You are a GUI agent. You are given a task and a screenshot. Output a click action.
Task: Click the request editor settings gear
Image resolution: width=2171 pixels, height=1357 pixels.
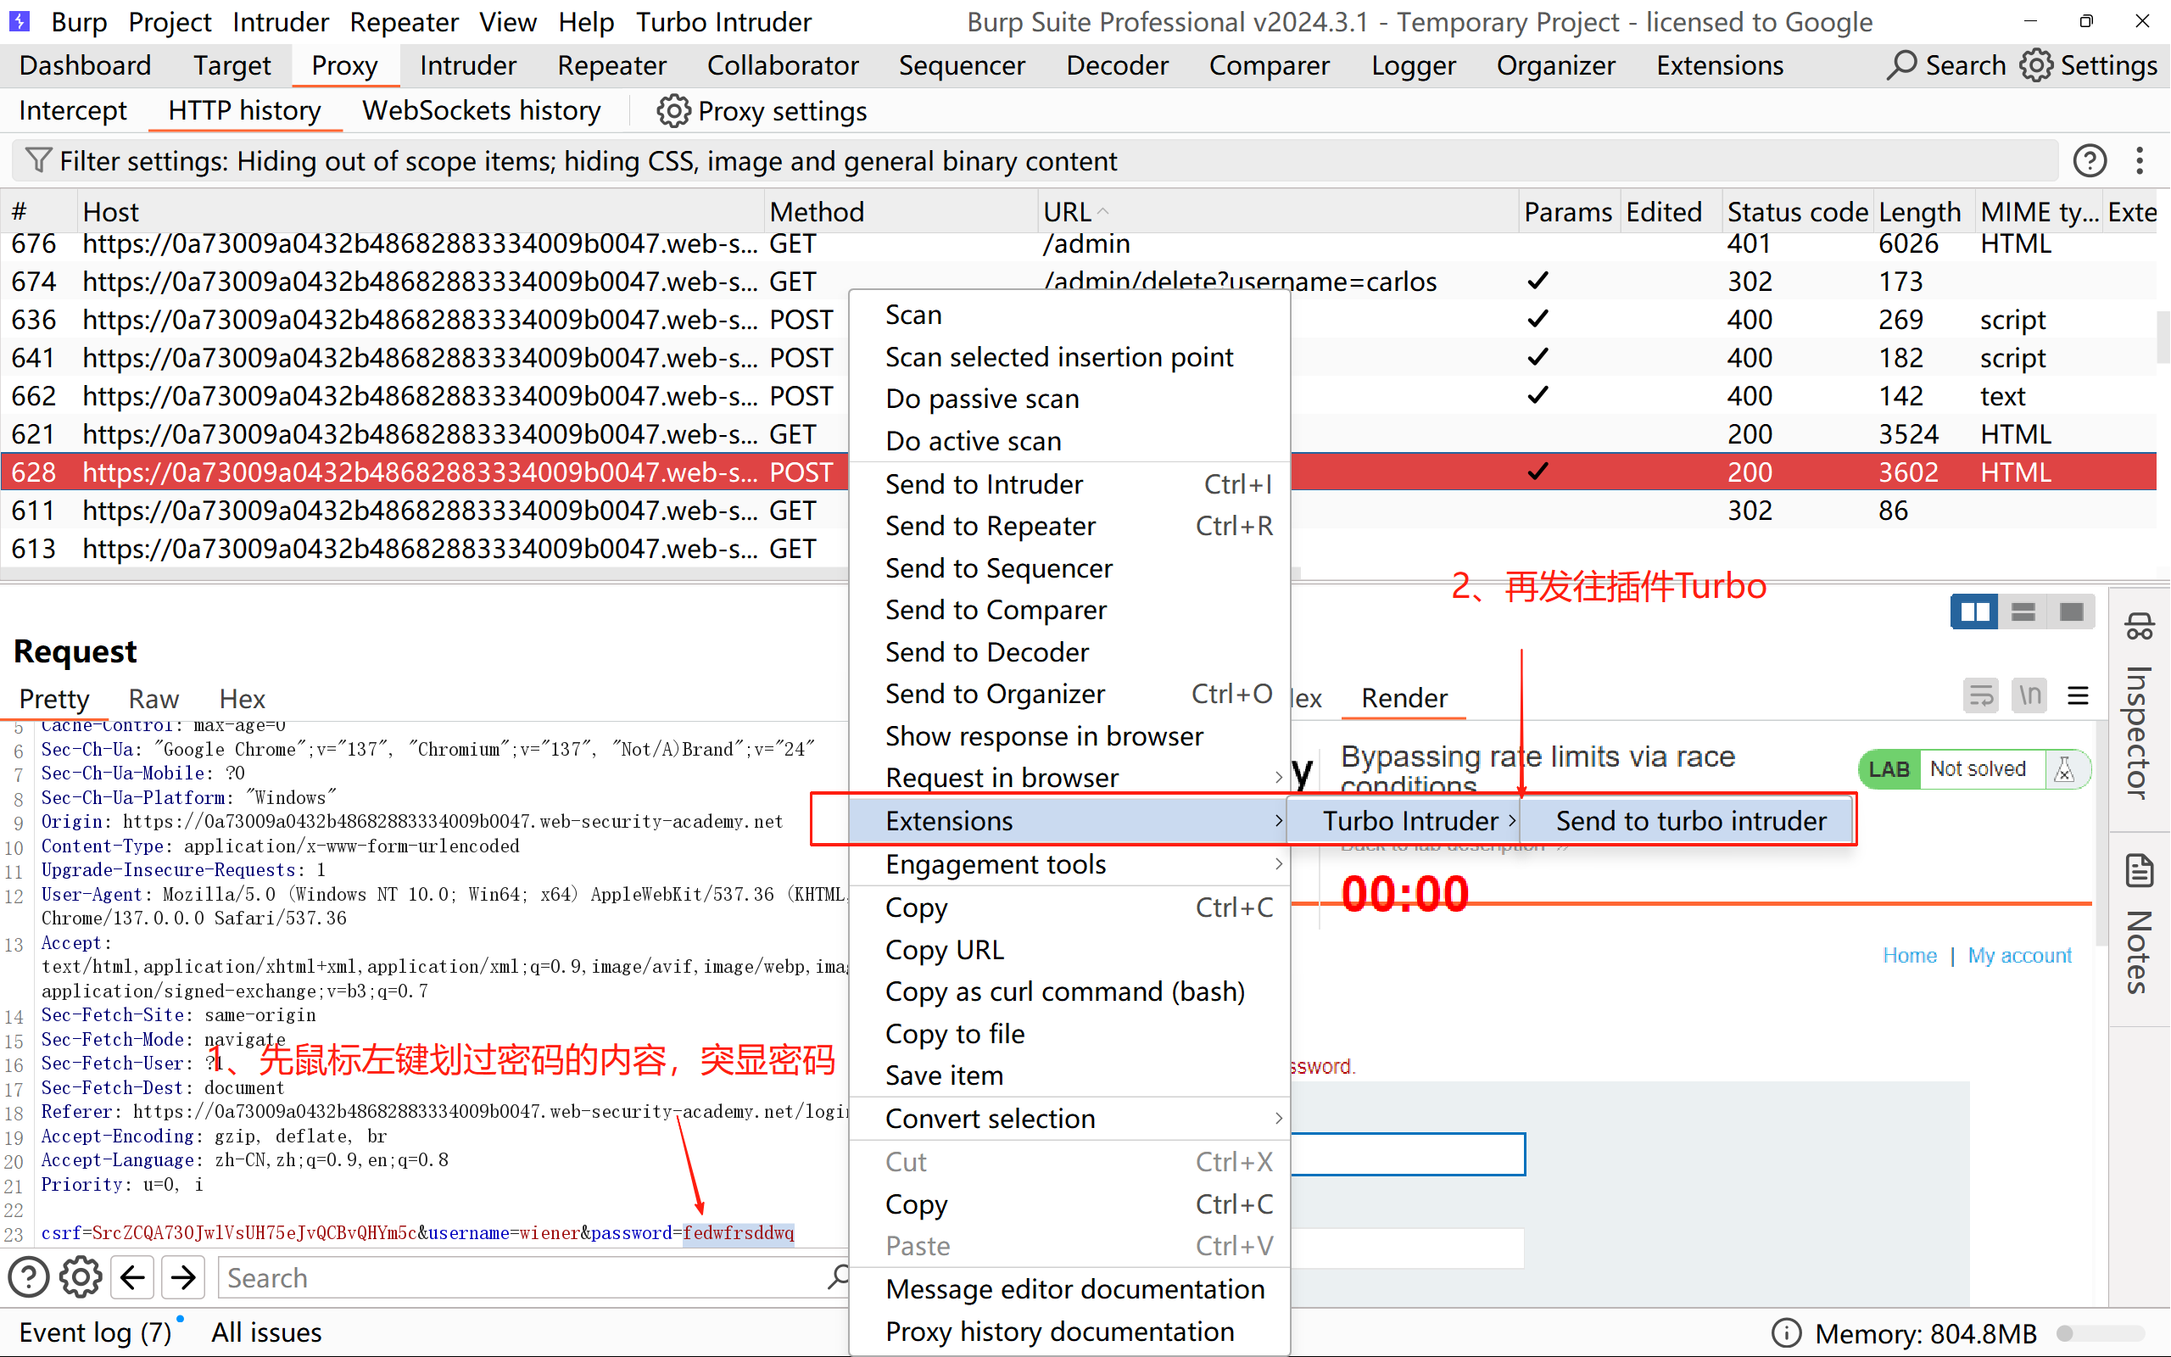click(x=81, y=1277)
